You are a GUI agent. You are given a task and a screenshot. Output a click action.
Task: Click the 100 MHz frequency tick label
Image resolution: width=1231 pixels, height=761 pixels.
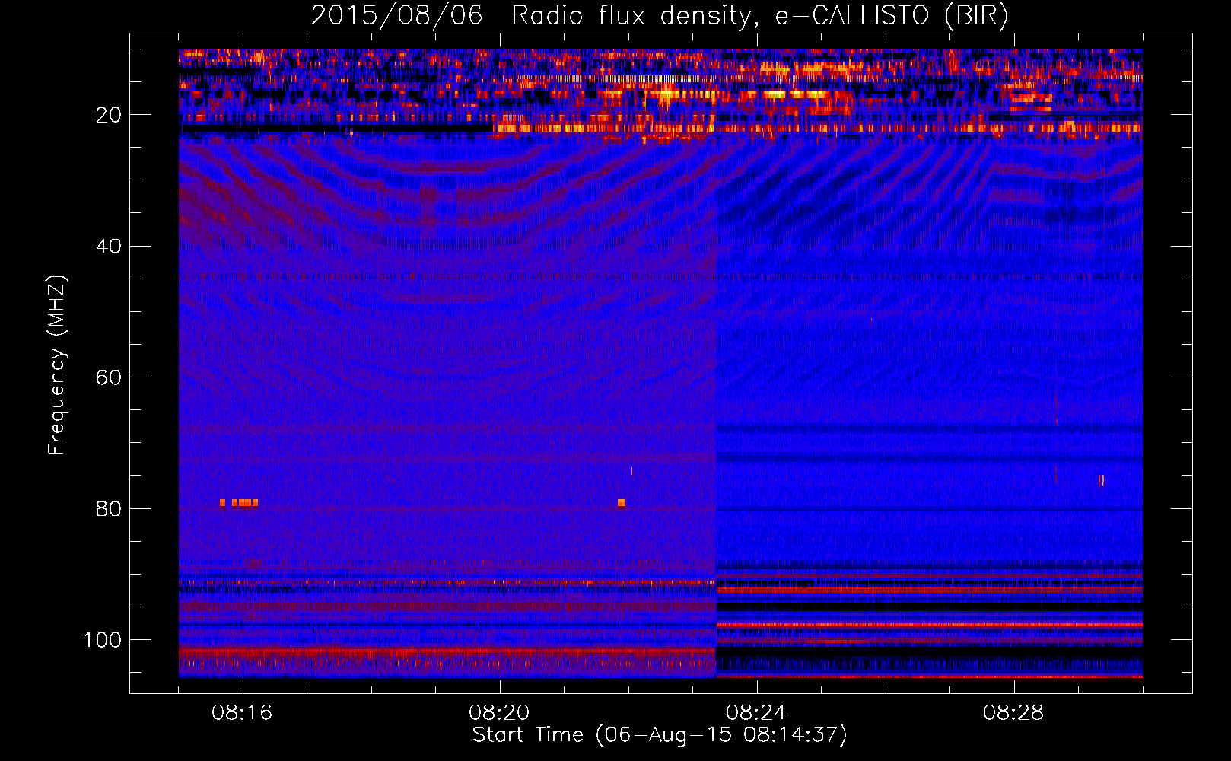[103, 640]
